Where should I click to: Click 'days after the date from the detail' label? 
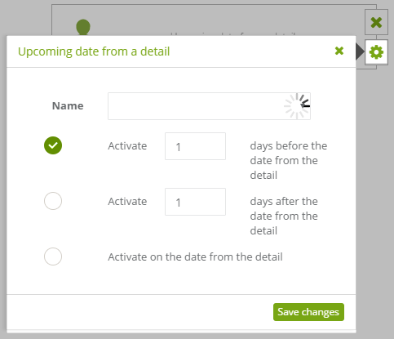284,216
